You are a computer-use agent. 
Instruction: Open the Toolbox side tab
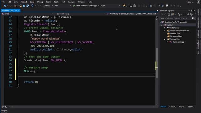198,12
